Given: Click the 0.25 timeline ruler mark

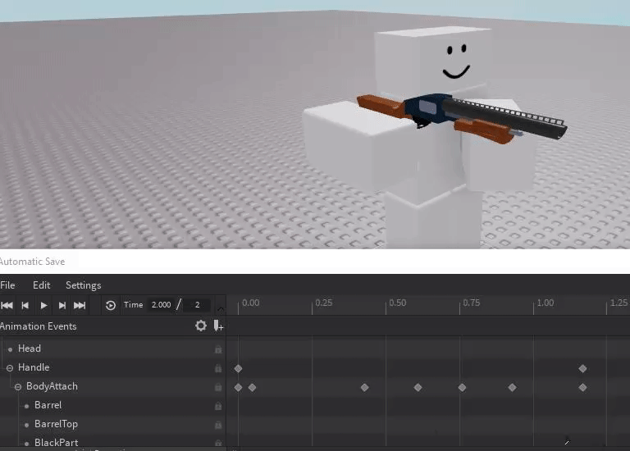Looking at the screenshot, I should pos(323,303).
